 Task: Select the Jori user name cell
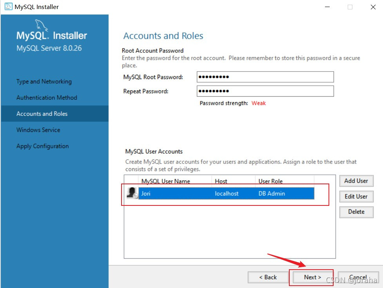click(175, 193)
